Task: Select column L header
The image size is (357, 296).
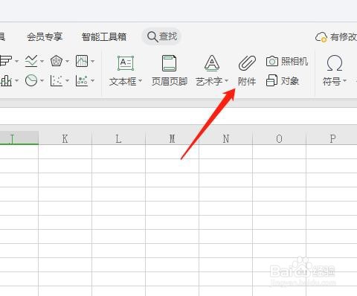Action: click(x=118, y=138)
